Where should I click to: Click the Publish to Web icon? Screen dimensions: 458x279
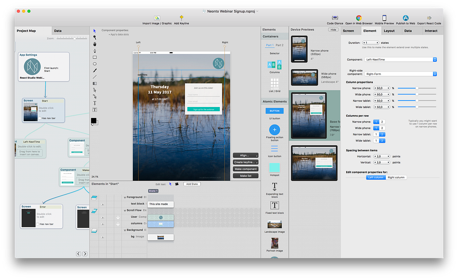pos(405,18)
